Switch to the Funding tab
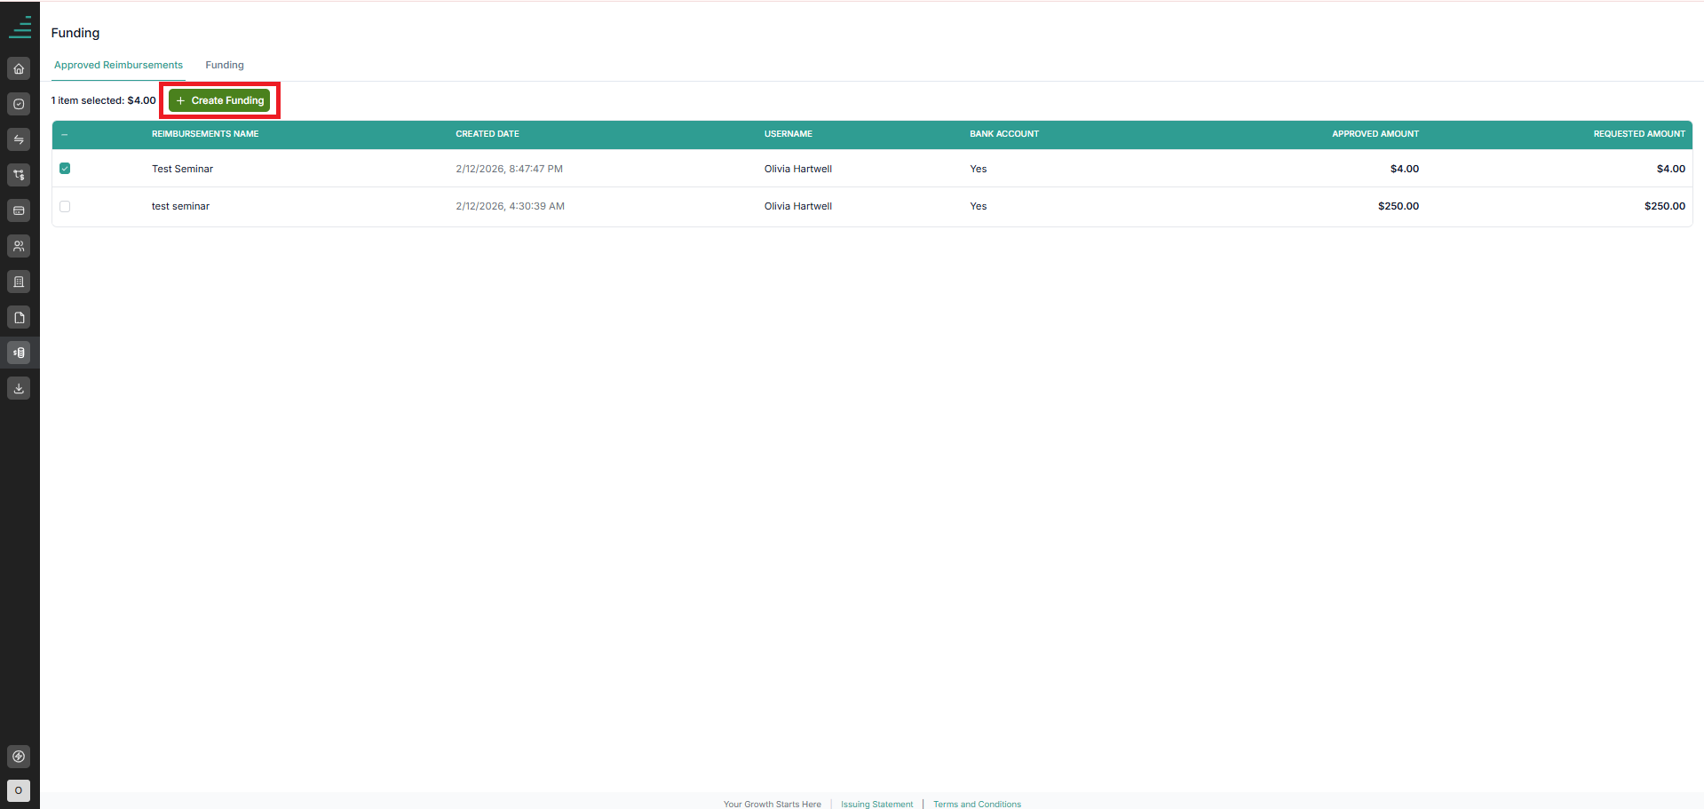The image size is (1704, 809). click(x=225, y=65)
